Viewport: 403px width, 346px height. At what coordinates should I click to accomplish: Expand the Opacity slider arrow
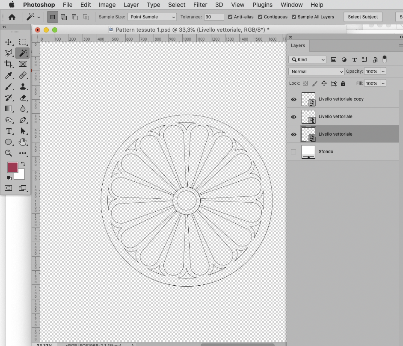pos(383,71)
